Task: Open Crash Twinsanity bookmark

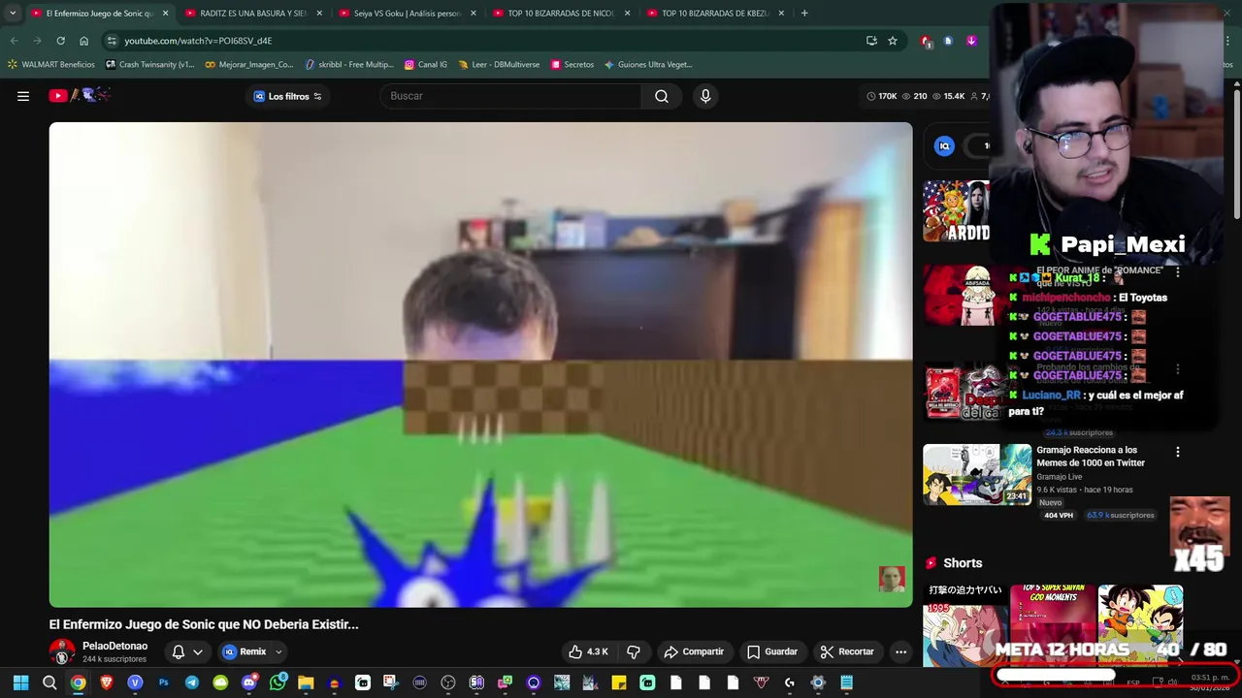Action: pos(150,65)
